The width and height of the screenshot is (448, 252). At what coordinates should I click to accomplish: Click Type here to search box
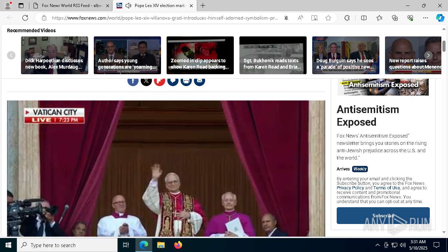pyautogui.click(x=67, y=245)
